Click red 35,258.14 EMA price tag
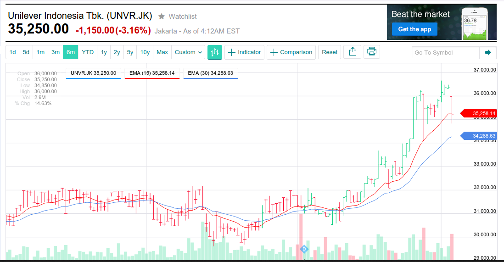Viewport: 504px width, 262px height. click(479, 113)
